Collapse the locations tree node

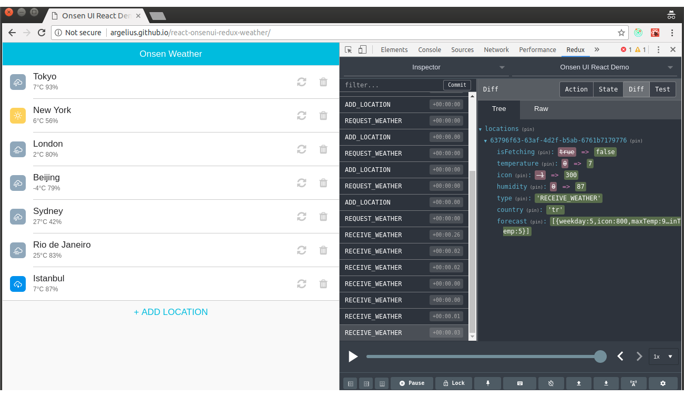tap(481, 129)
